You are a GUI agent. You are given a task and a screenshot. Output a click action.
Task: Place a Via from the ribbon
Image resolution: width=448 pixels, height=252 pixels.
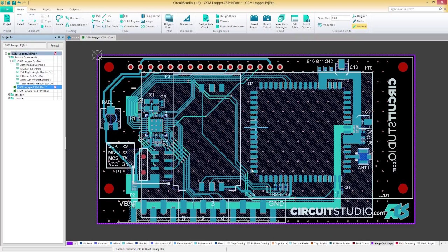[96, 21]
